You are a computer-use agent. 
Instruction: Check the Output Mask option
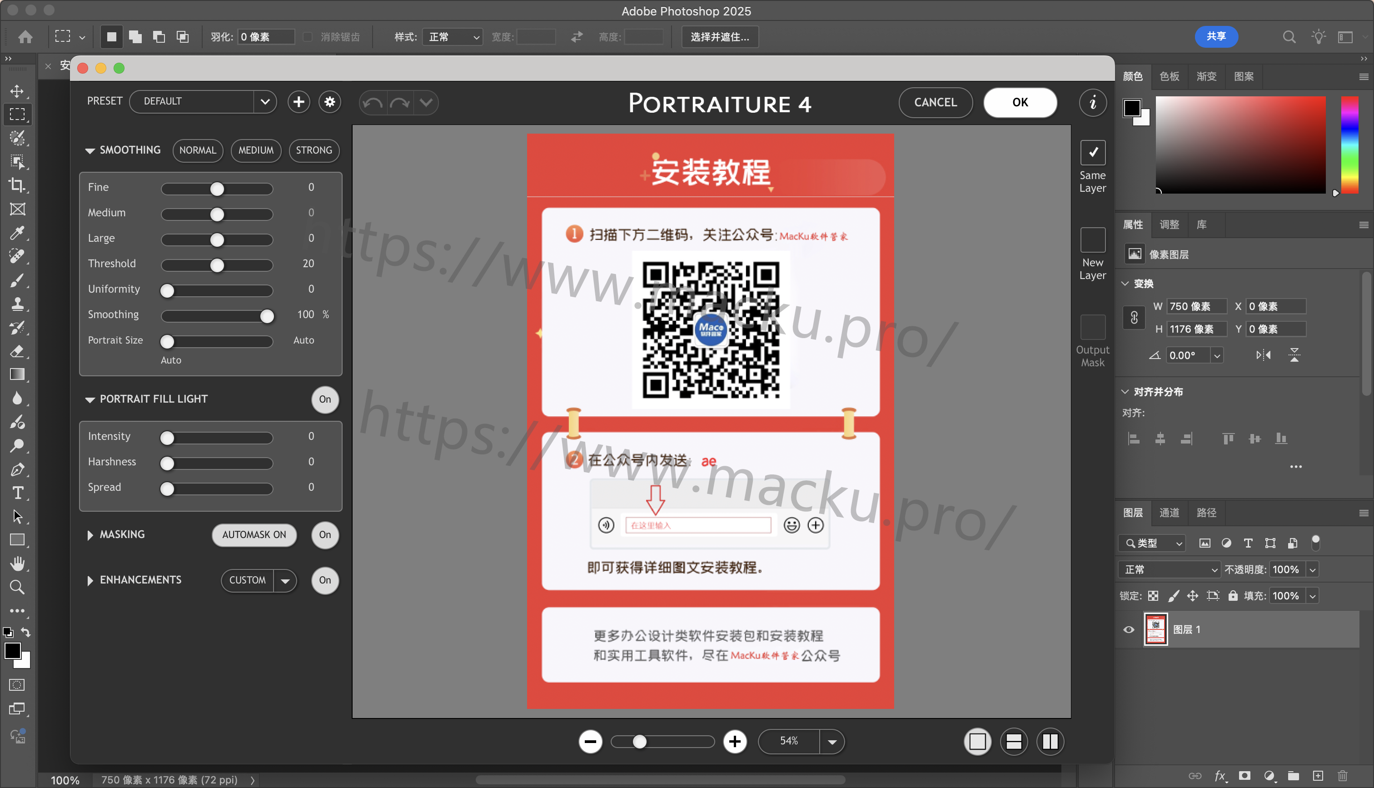pos(1093,328)
